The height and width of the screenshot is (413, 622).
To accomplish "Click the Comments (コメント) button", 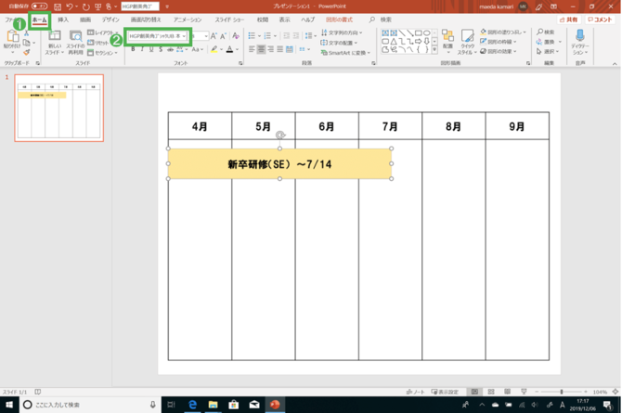I will [x=600, y=19].
